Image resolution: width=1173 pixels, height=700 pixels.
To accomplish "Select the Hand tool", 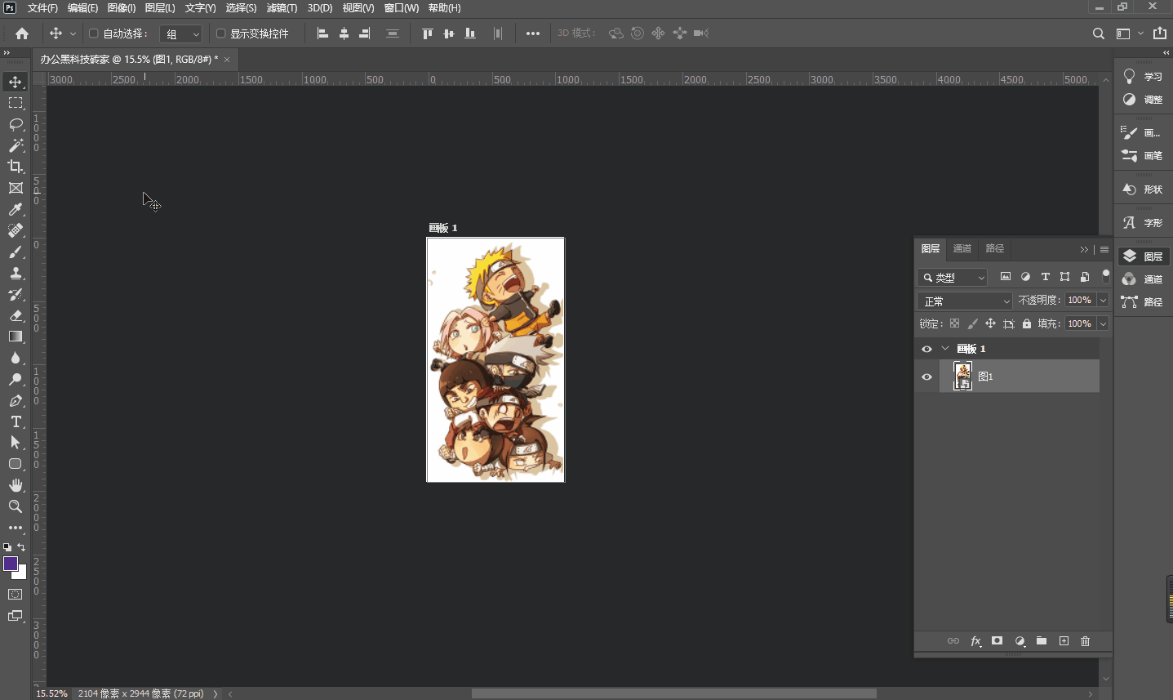I will 16,485.
